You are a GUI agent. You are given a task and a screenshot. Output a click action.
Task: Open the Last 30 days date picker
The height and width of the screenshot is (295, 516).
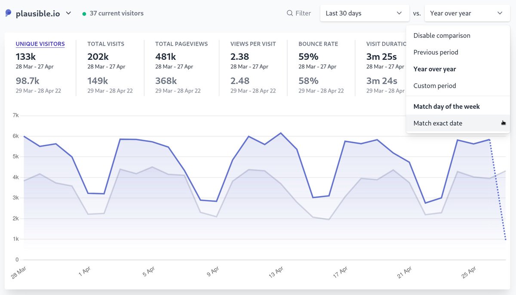pos(365,13)
